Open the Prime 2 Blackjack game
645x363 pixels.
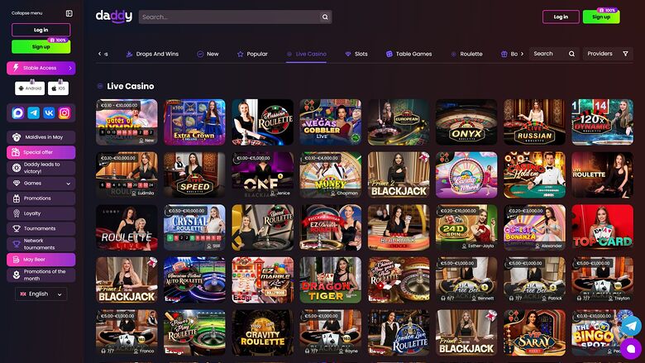[399, 174]
